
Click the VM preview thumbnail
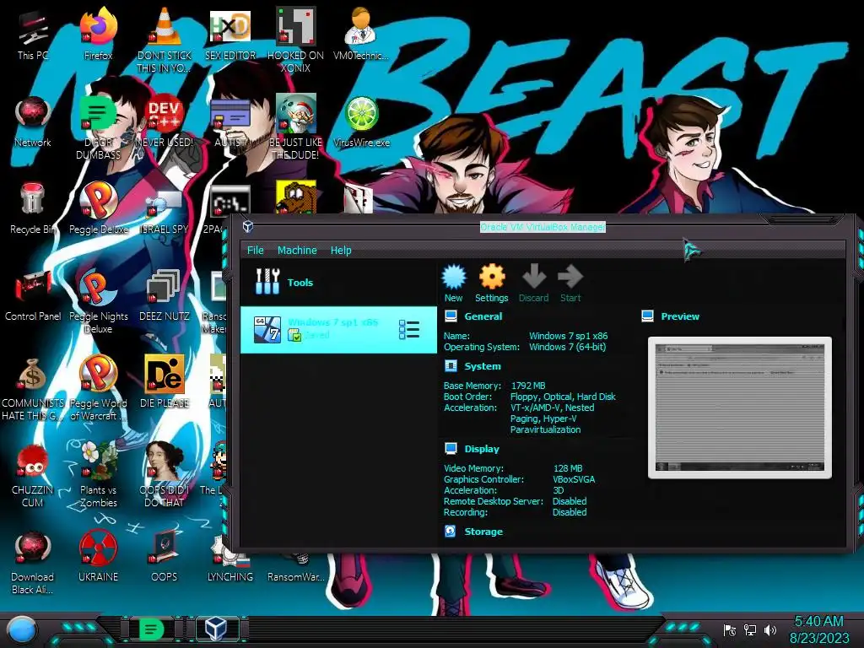739,408
